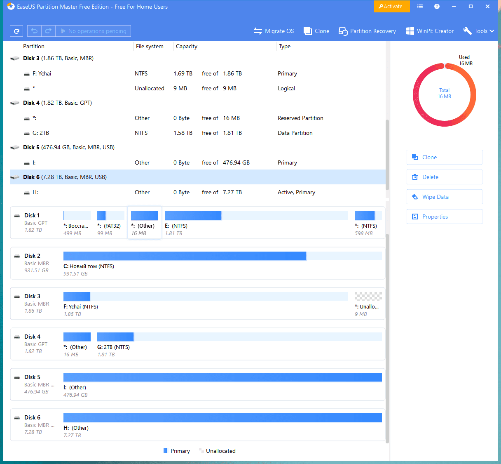Open the list menu icon beside Activate
Viewport: 501px width, 464px height.
(420, 7)
